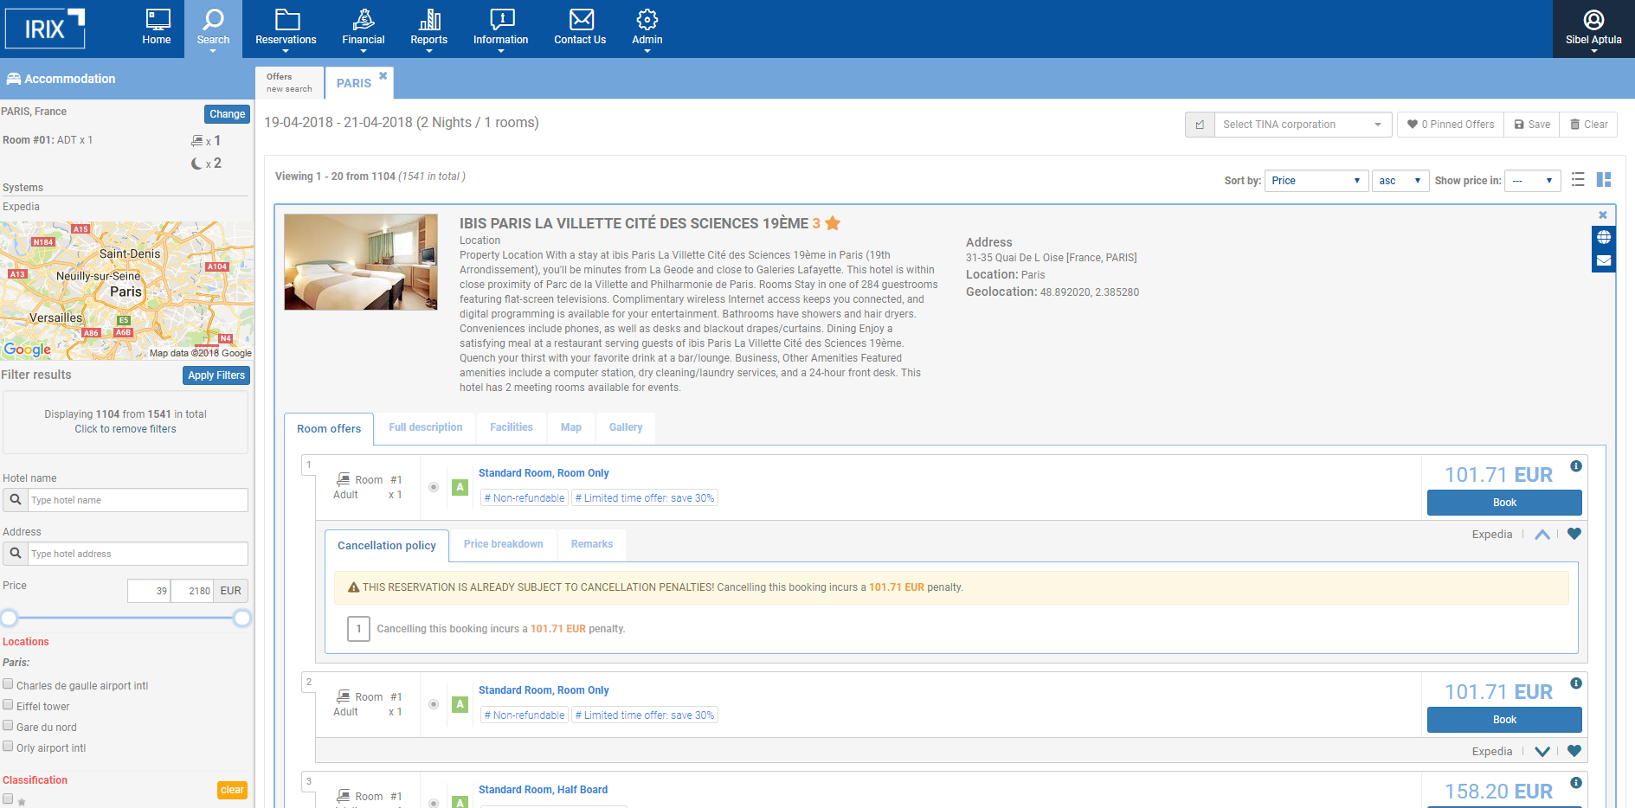Switch to grid view layout icon
The width and height of the screenshot is (1635, 808).
pyautogui.click(x=1604, y=180)
